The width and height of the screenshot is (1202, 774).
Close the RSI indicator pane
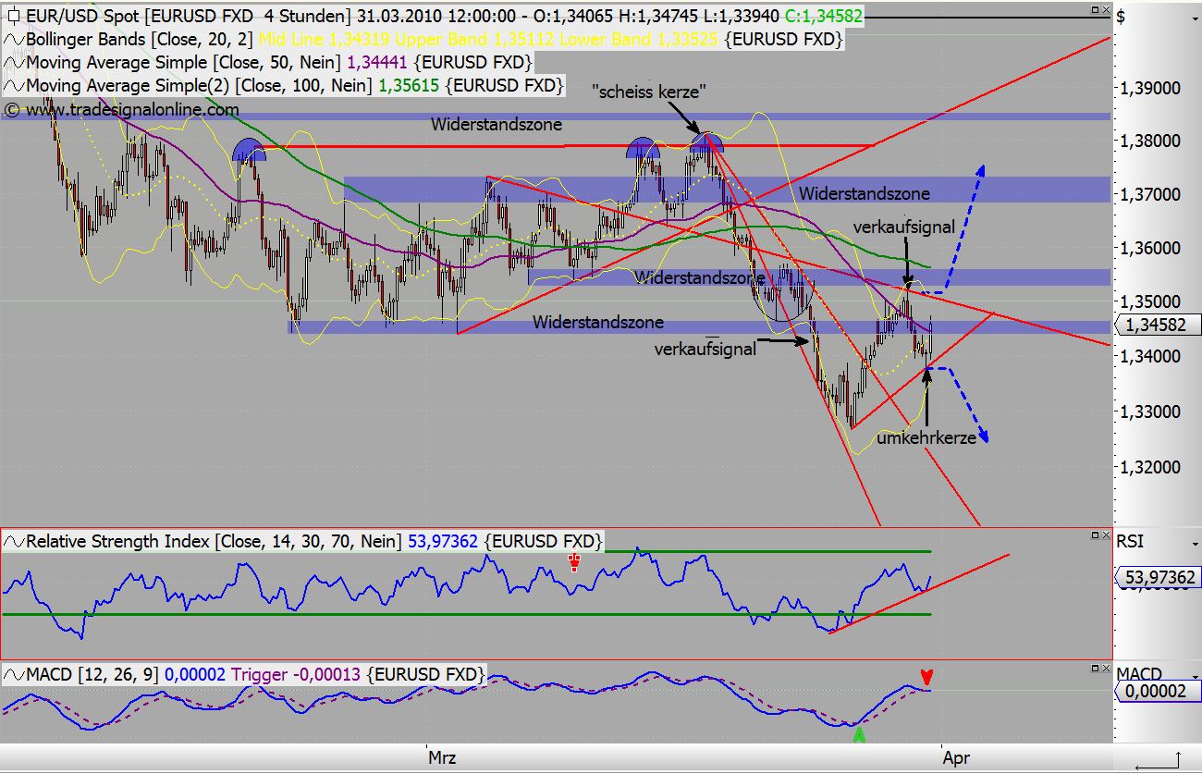1105,534
